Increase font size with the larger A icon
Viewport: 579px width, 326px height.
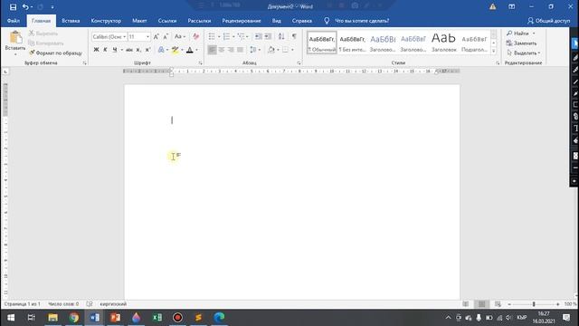[157, 36]
